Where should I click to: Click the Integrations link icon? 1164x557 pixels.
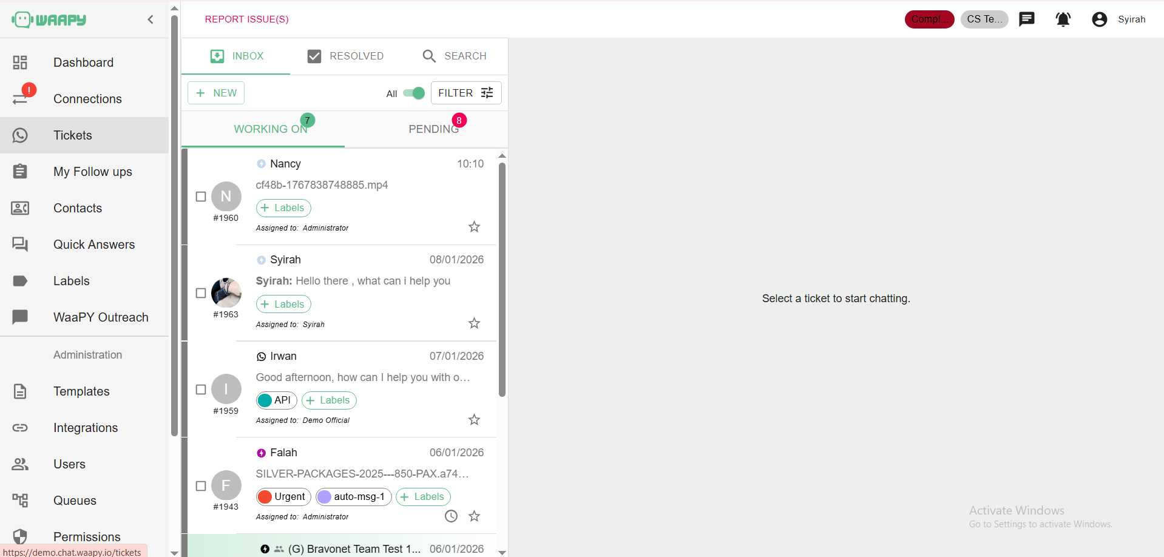point(20,428)
